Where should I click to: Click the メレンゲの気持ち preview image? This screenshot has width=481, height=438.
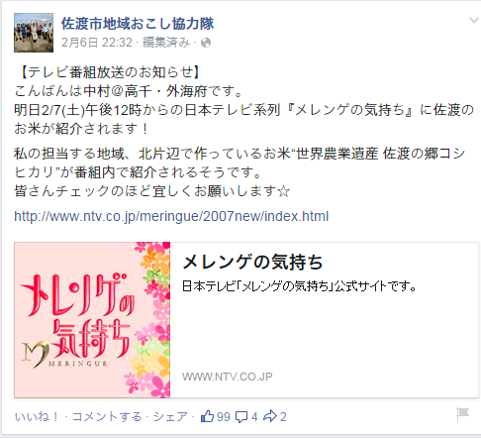92,320
